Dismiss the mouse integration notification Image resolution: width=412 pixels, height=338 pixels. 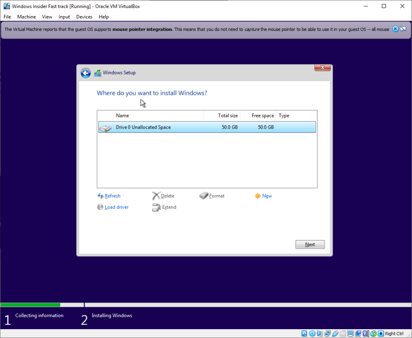pos(395,29)
